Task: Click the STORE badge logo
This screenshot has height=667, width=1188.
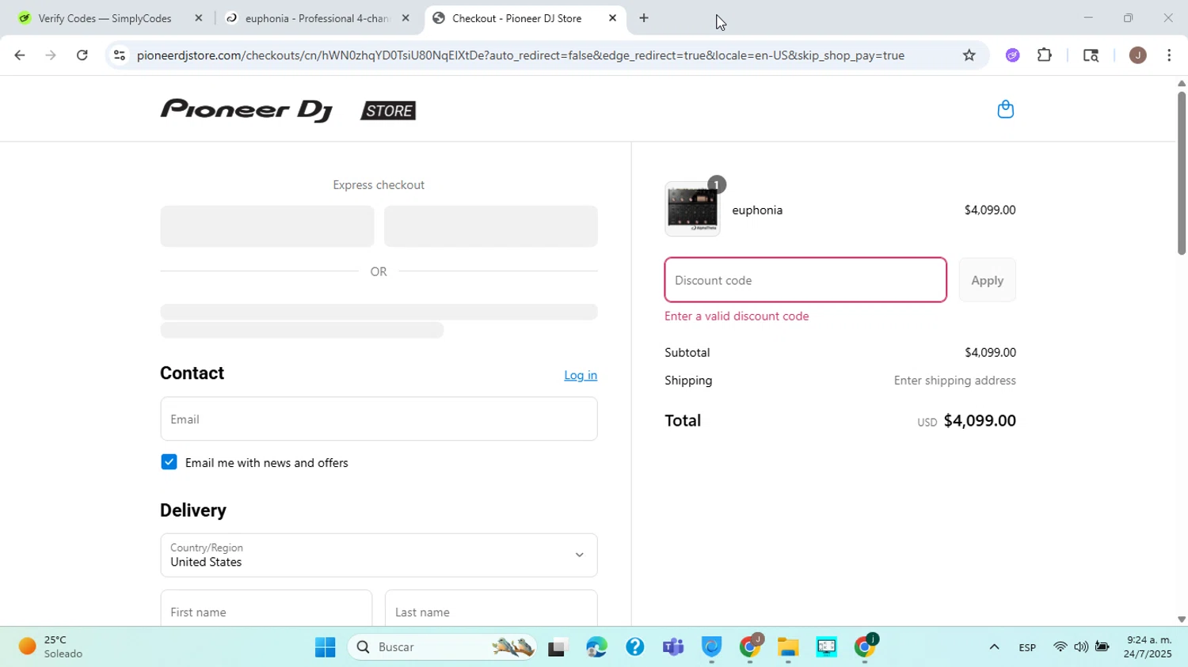Action: tap(388, 111)
